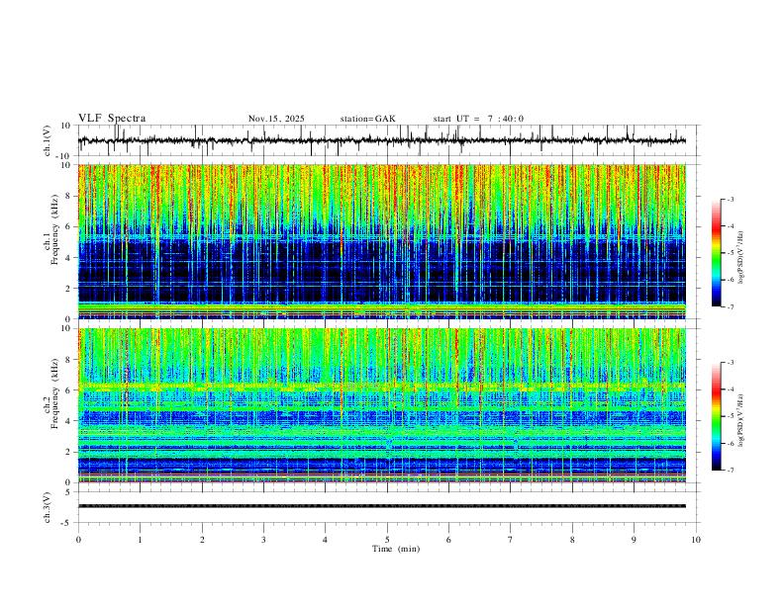Viewport: 784px width, 605px height.
Task: Click time axis tick label "0"
Action: click(78, 540)
